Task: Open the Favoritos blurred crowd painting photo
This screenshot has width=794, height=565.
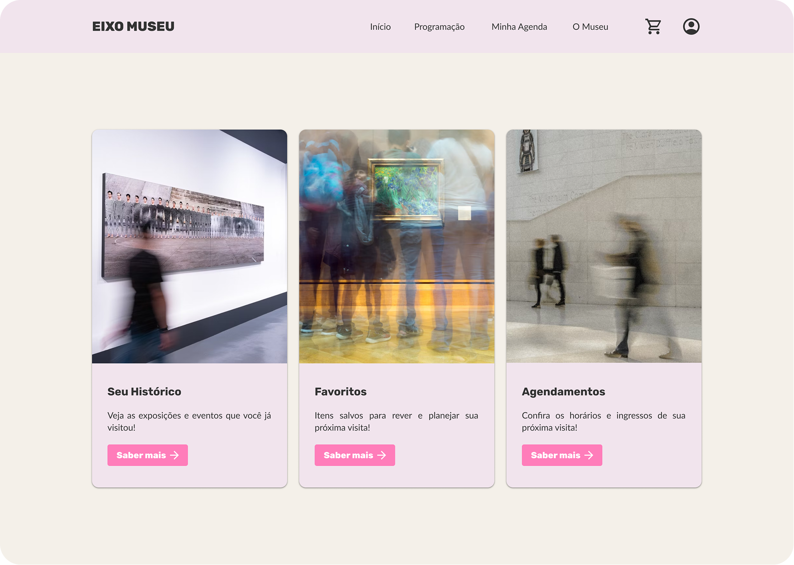Action: 396,246
